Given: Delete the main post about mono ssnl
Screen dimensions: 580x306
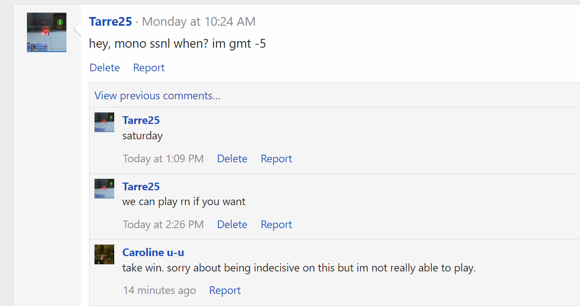Looking at the screenshot, I should 104,67.
